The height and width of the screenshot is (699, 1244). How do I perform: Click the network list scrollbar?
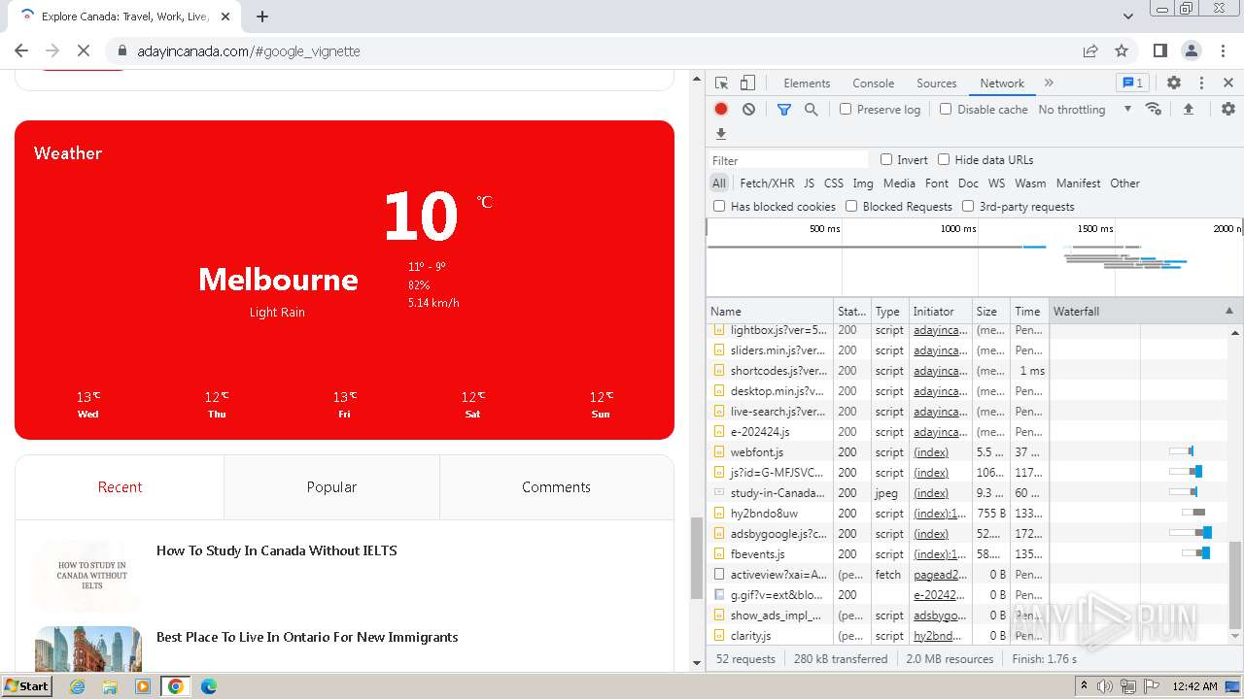pyautogui.click(x=1235, y=585)
